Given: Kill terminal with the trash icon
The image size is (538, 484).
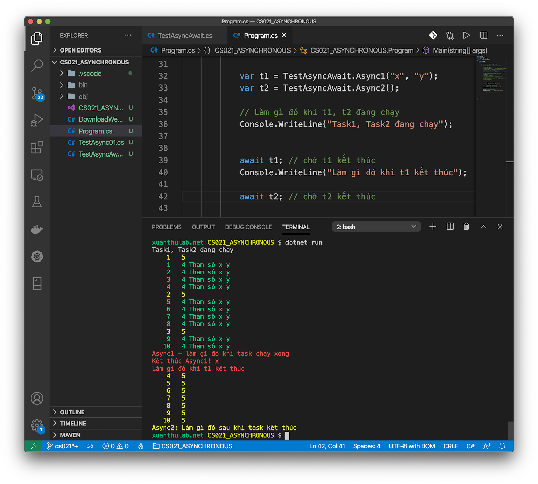Looking at the screenshot, I should (466, 227).
